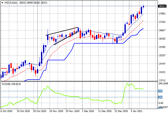The image size is (168, 114).
Task: Click the 29 Oct 2020 date label
Action: pyautogui.click(x=40, y=111)
